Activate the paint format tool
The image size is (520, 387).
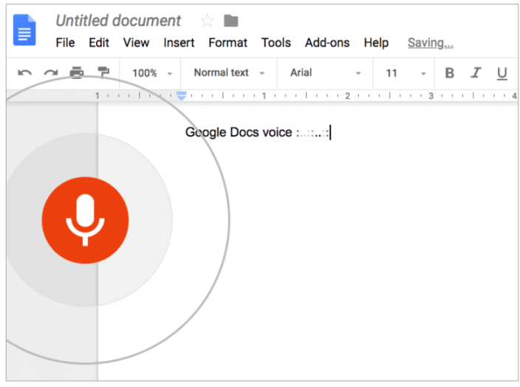point(103,72)
